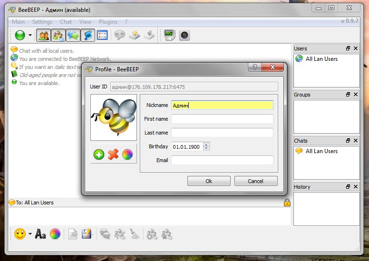The image size is (369, 261).
Task: Click the camera screenshot toolbar icon
Action: click(x=184, y=35)
